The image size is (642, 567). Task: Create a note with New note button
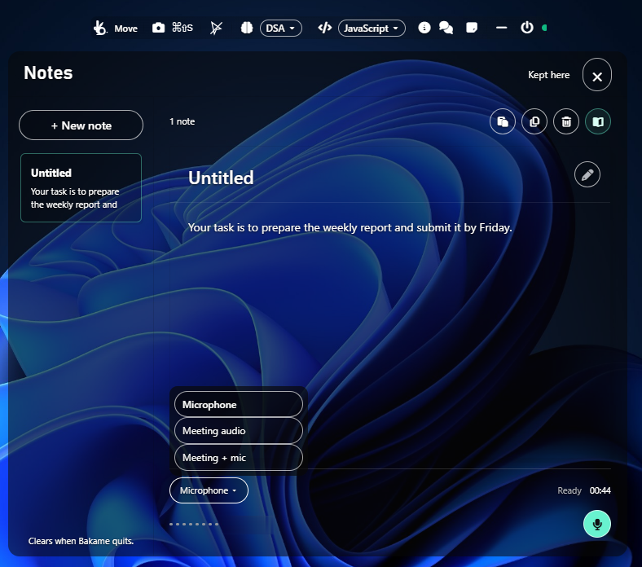pyautogui.click(x=81, y=125)
